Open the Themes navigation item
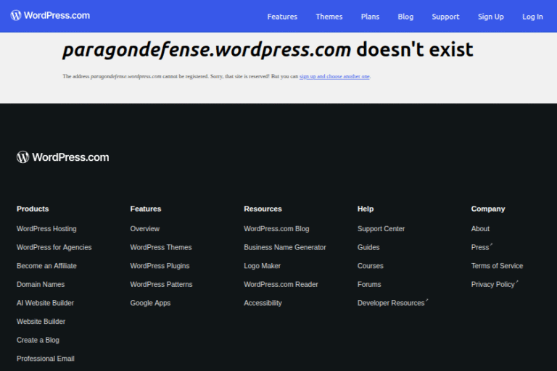 click(x=329, y=17)
